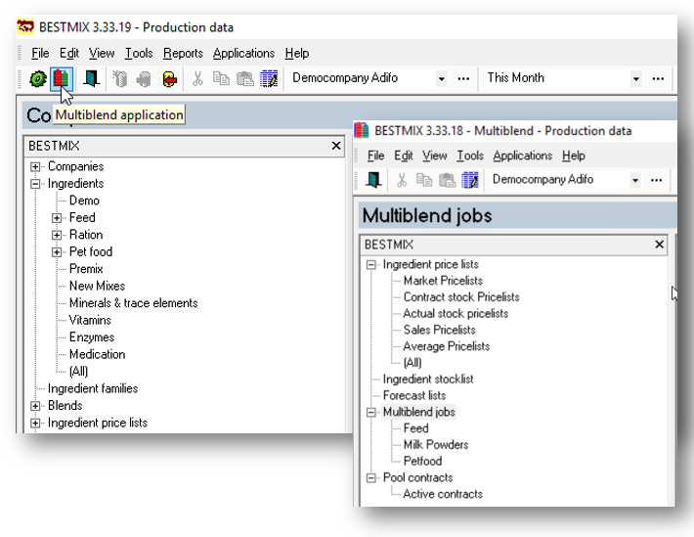The height and width of the screenshot is (537, 694).
Task: Click ellipsis button next to This Month
Action: 658,79
